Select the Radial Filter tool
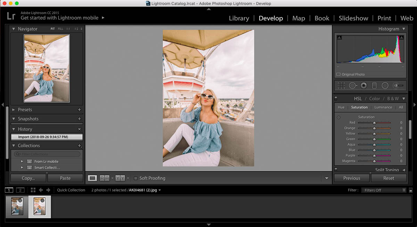Screen dimensions: 417x227 point(384,85)
